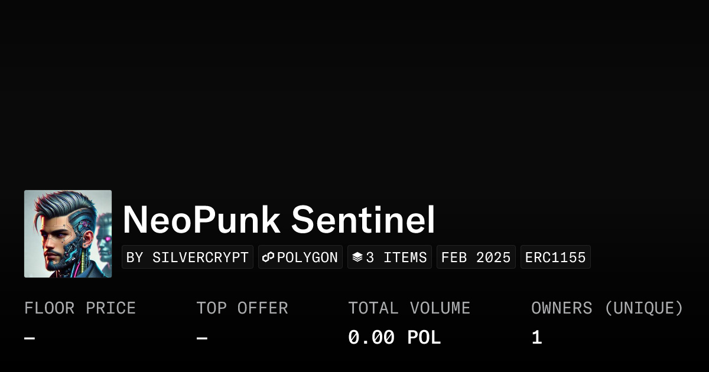Image resolution: width=709 pixels, height=372 pixels.
Task: Click the TOTAL VOLUME heading
Action: (x=409, y=308)
